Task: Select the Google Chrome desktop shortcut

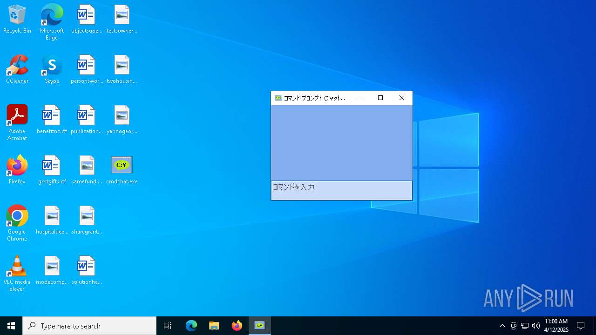Action: 17,223
